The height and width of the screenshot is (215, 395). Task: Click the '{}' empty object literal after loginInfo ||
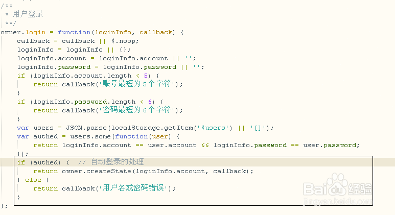pos(123,50)
